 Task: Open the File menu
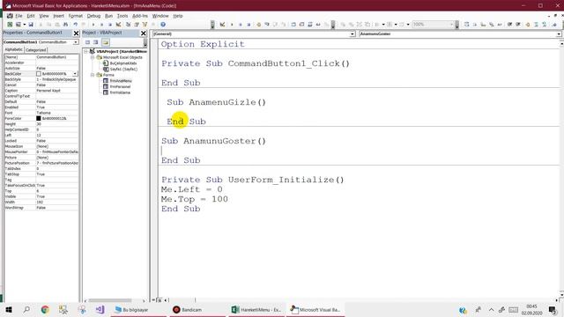(x=19, y=16)
